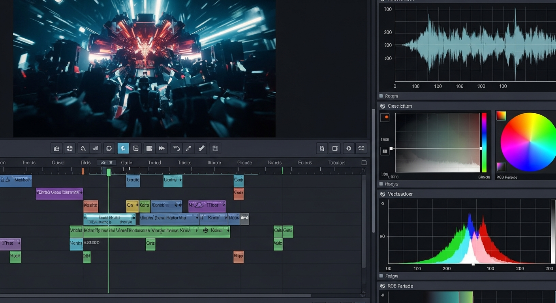Select the Guile tab in timeline header
556x303 pixels.
127,163
